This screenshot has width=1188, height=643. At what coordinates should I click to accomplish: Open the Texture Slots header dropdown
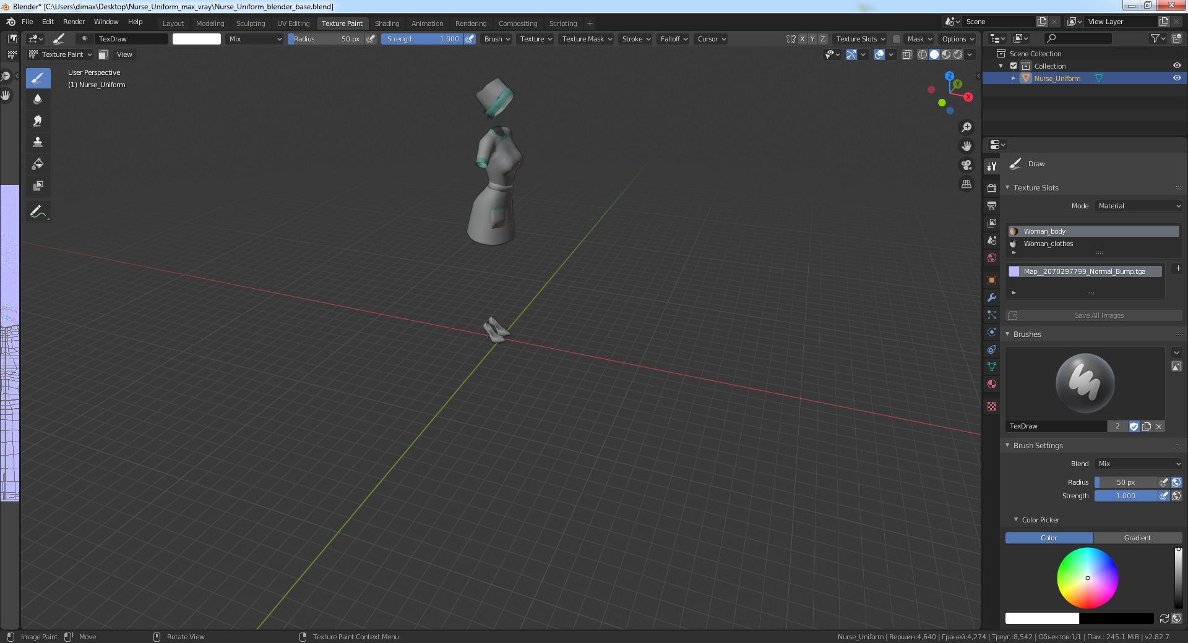(x=860, y=39)
